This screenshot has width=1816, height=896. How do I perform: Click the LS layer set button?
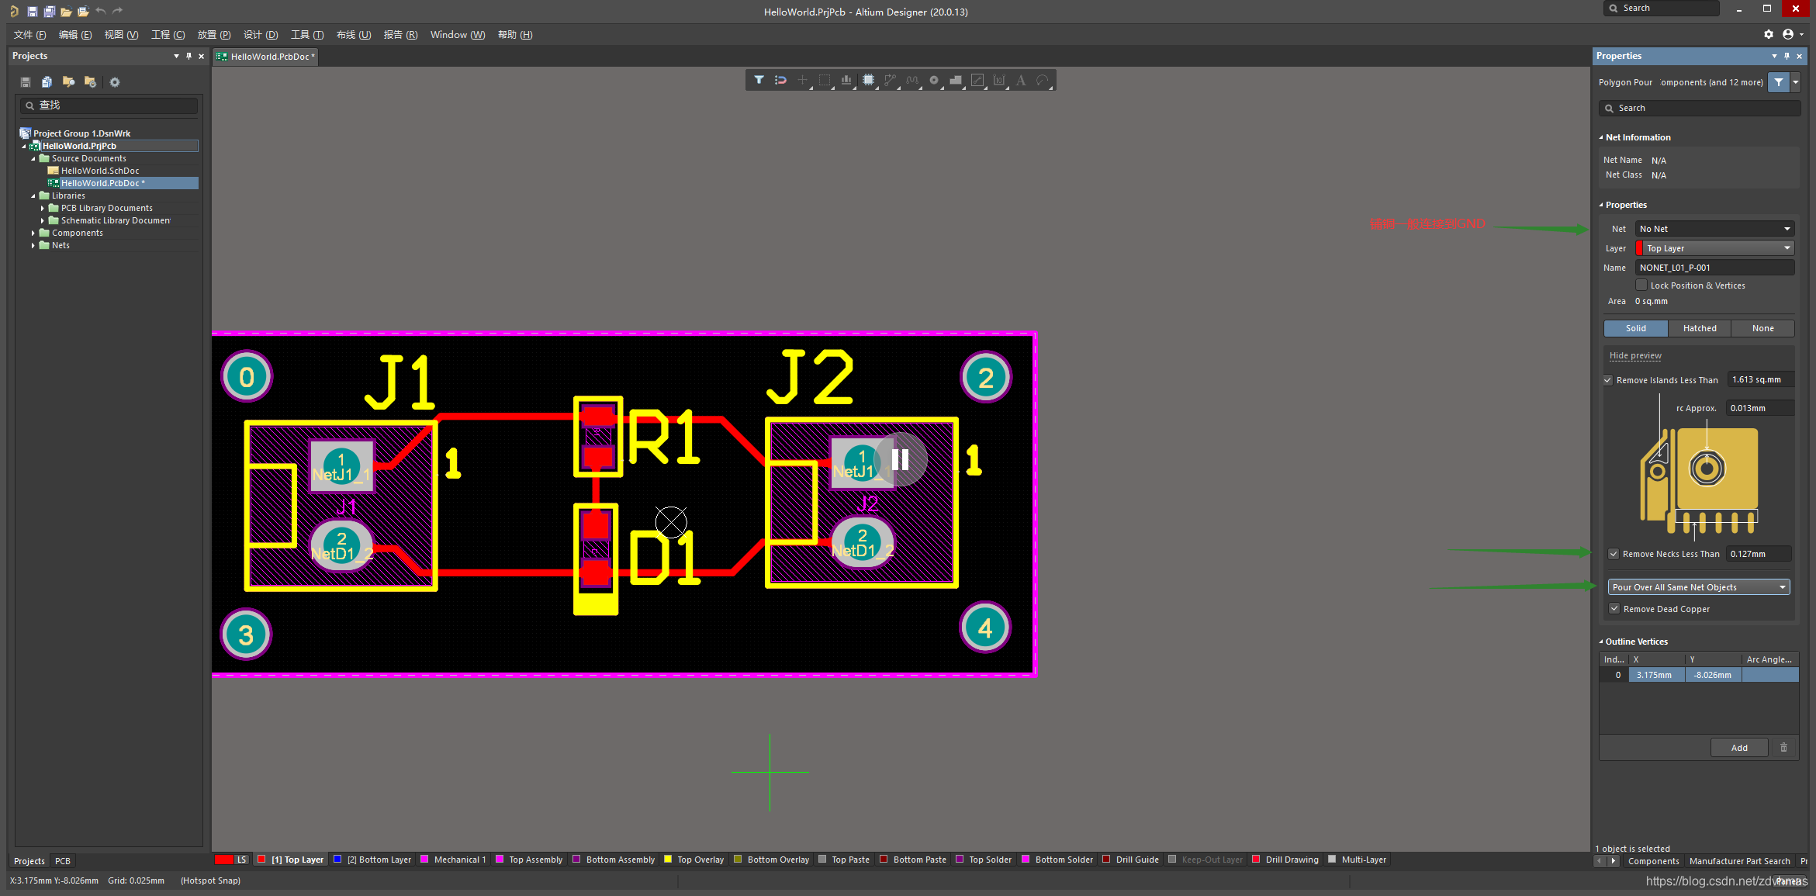242,860
